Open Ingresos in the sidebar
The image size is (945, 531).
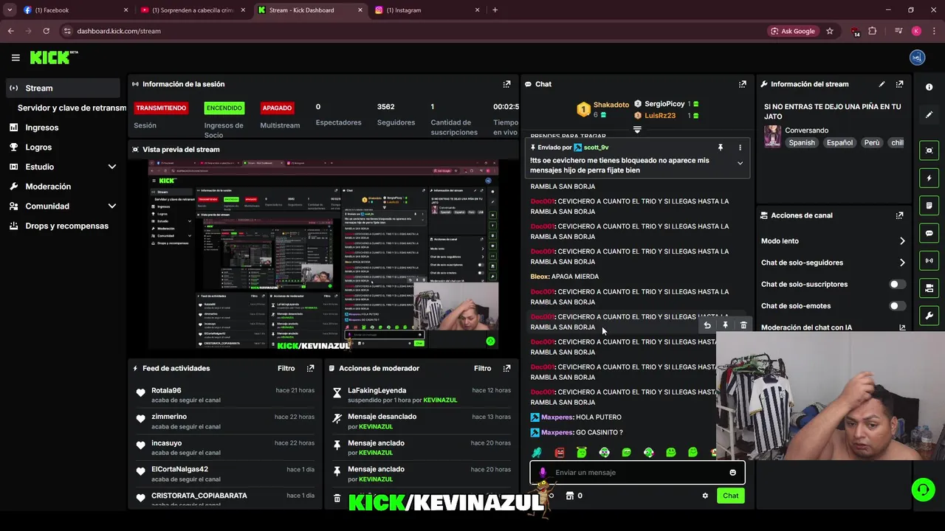click(42, 128)
